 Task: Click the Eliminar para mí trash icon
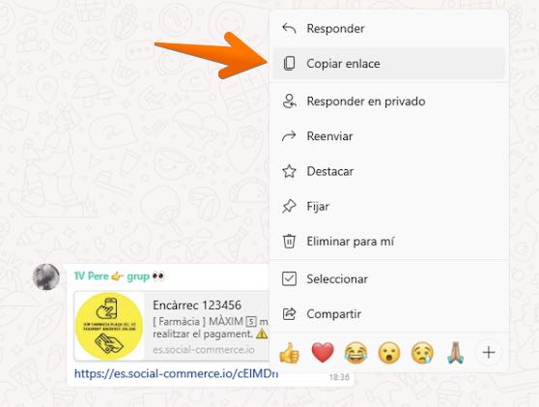coord(289,241)
